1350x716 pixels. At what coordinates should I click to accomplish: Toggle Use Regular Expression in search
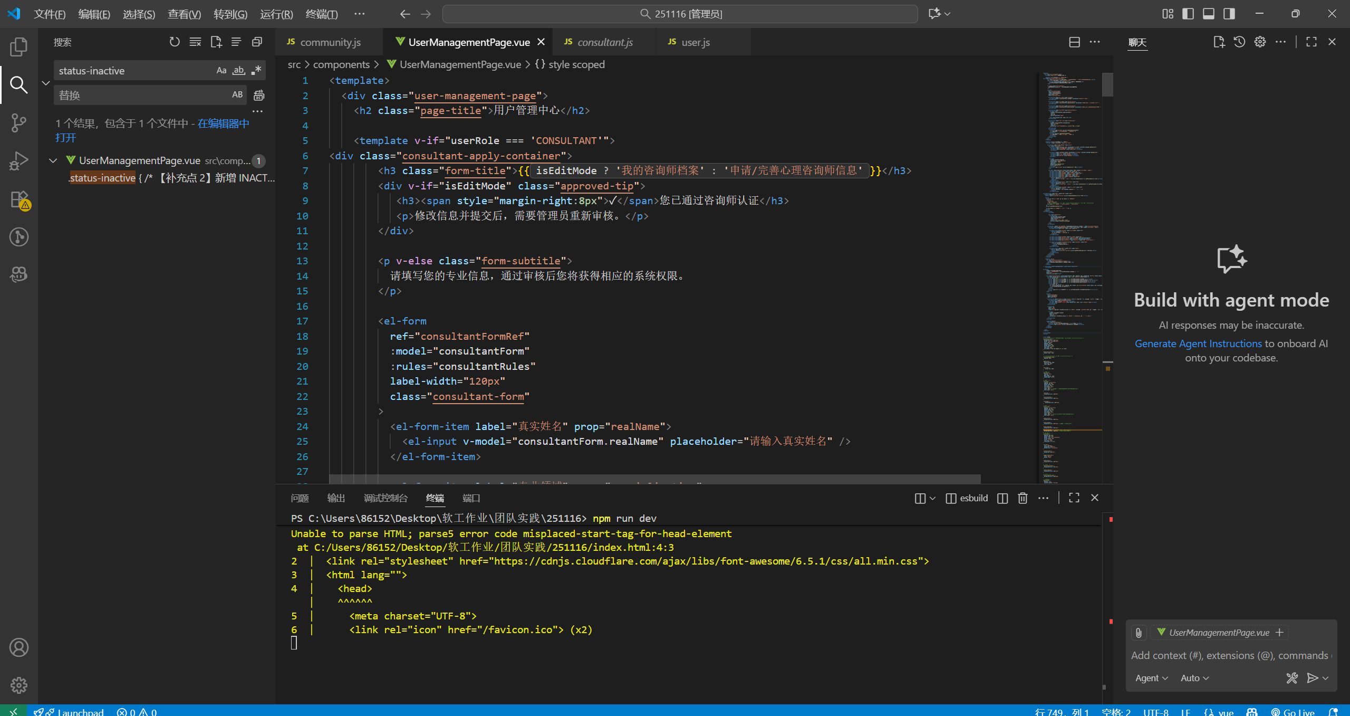point(257,71)
